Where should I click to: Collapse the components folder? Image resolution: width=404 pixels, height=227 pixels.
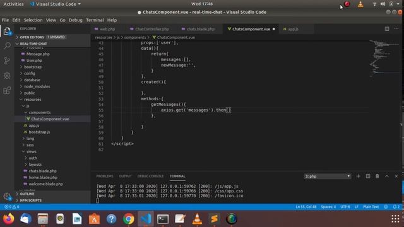tap(39, 112)
